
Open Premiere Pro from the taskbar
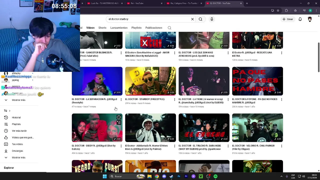(186, 176)
